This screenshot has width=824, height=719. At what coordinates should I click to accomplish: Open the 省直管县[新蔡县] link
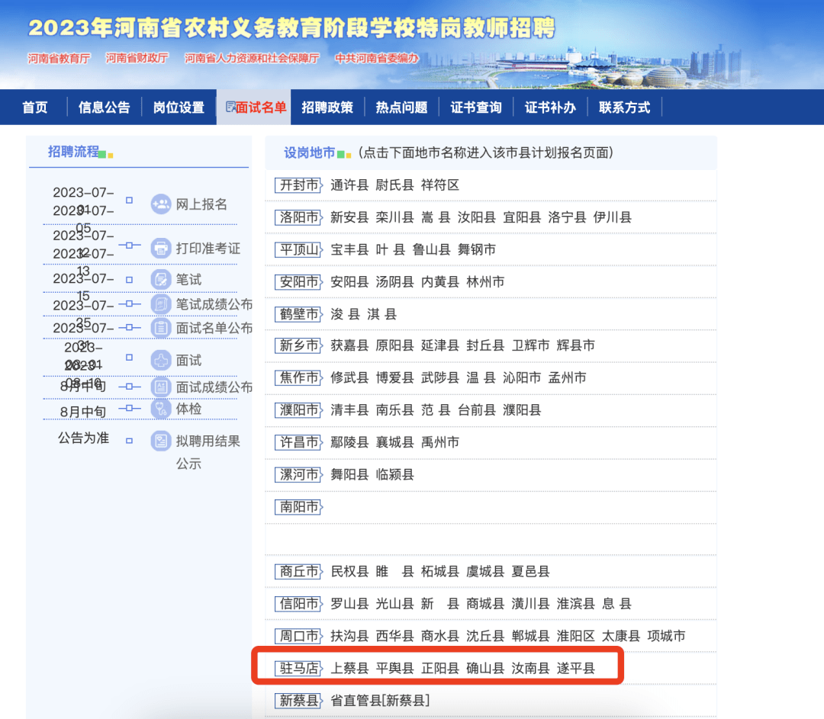380,701
